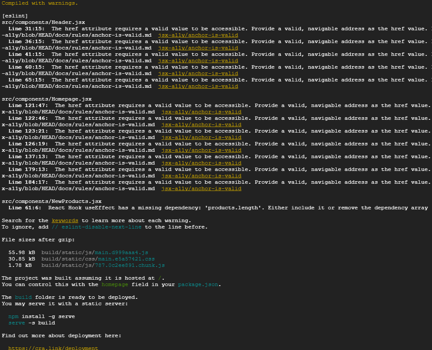Open anchor-is-valid link for Homepage Line 123:21

coord(201,138)
